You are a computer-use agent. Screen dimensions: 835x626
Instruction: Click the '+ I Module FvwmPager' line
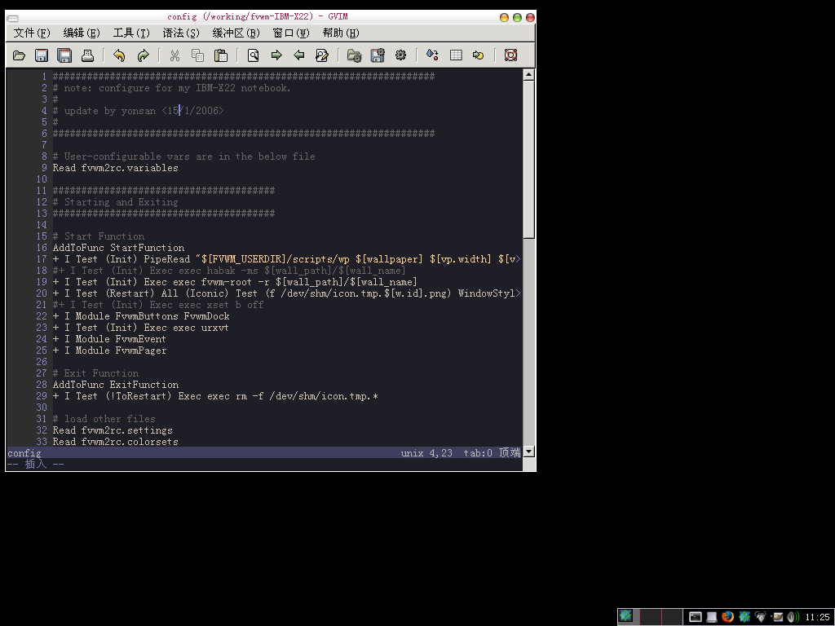point(110,350)
